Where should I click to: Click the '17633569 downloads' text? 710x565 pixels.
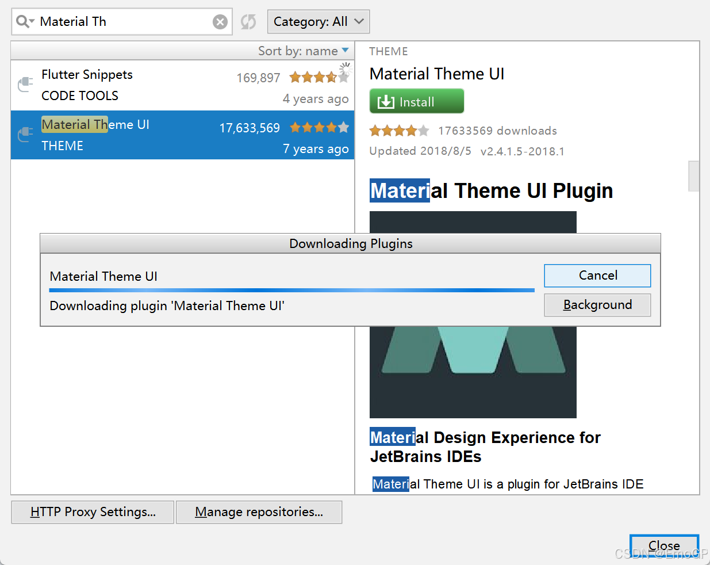[x=497, y=131]
